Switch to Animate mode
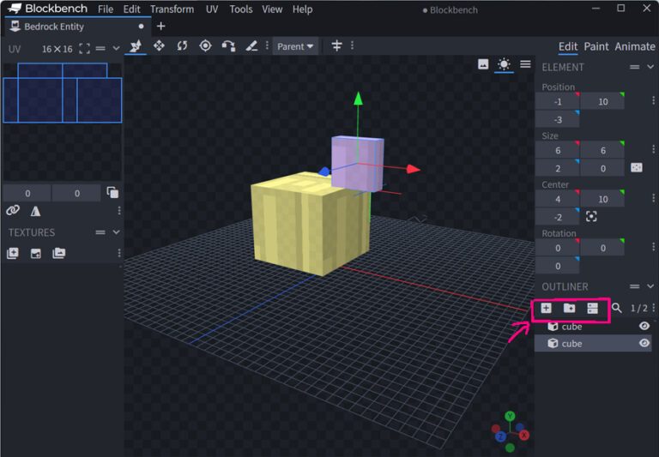The image size is (659, 457). [x=634, y=46]
